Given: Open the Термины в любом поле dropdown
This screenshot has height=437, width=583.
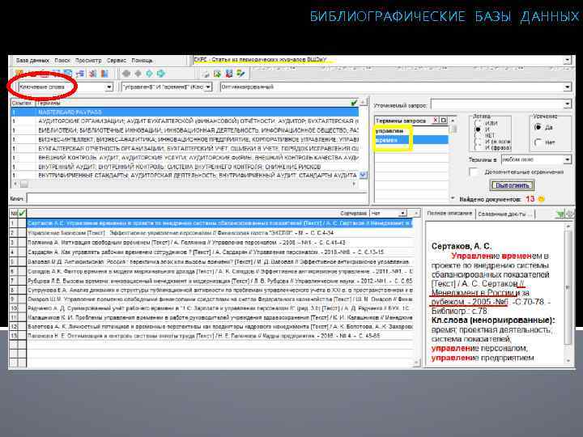Looking at the screenshot, I should pos(568,159).
